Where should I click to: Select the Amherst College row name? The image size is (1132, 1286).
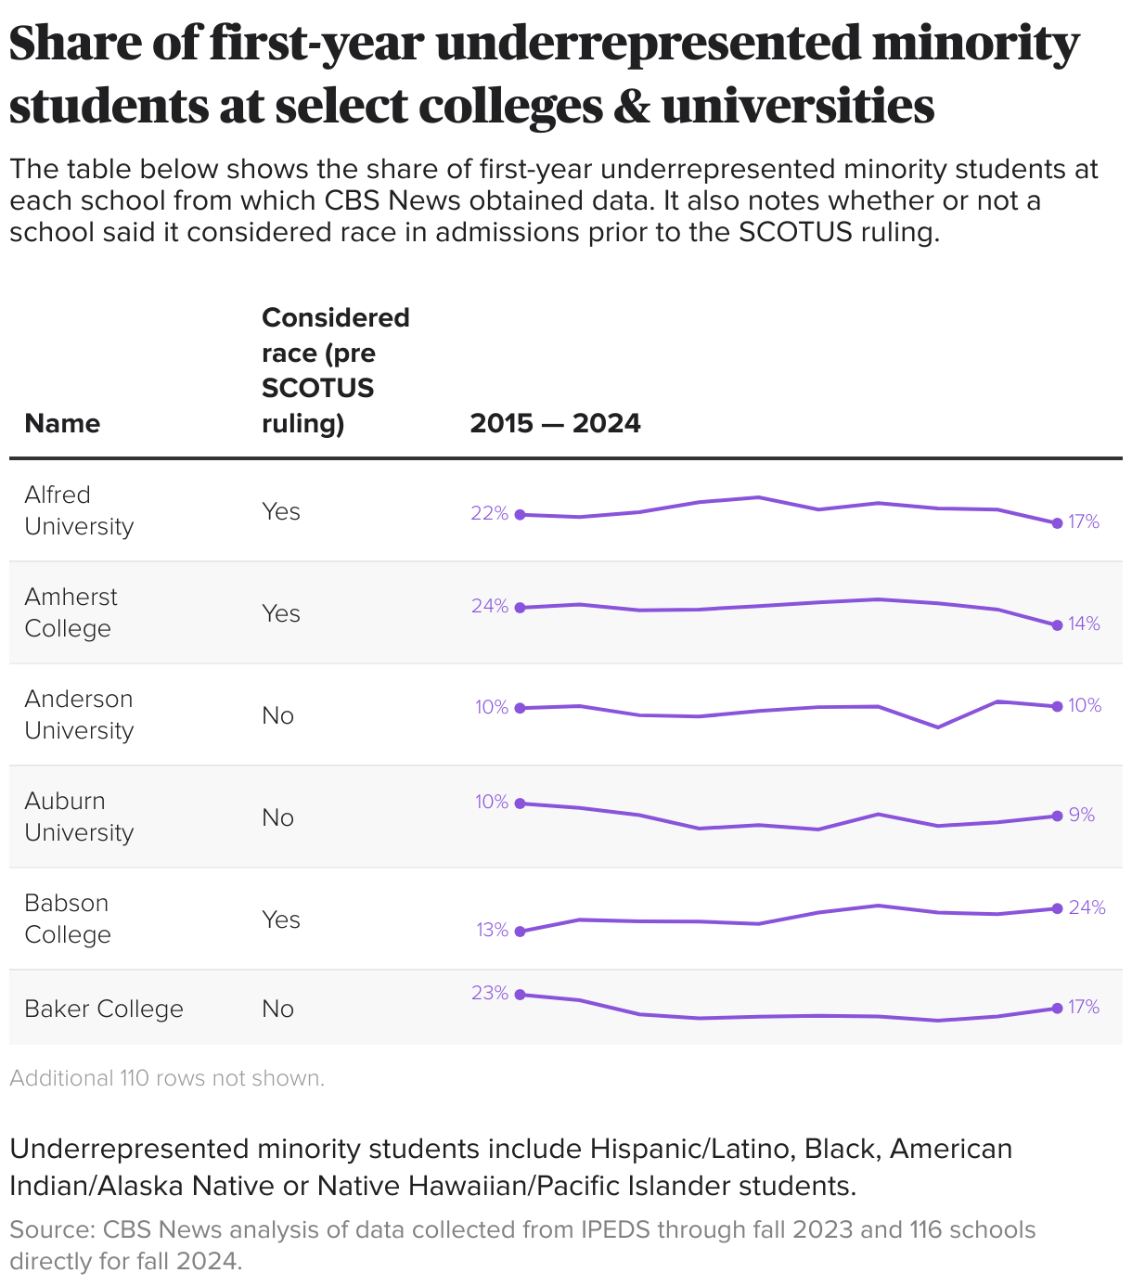point(71,612)
